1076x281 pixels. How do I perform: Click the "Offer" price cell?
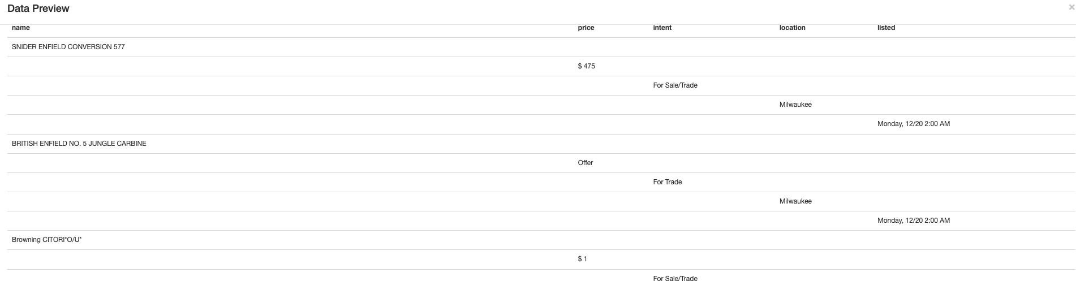(x=586, y=163)
